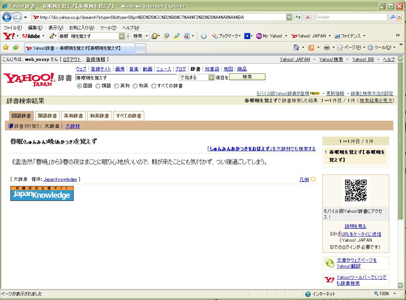The height and width of the screenshot is (300, 406).
Task: Click the Yahoo! JAPAN 辞書 logo
Action: 38,79
